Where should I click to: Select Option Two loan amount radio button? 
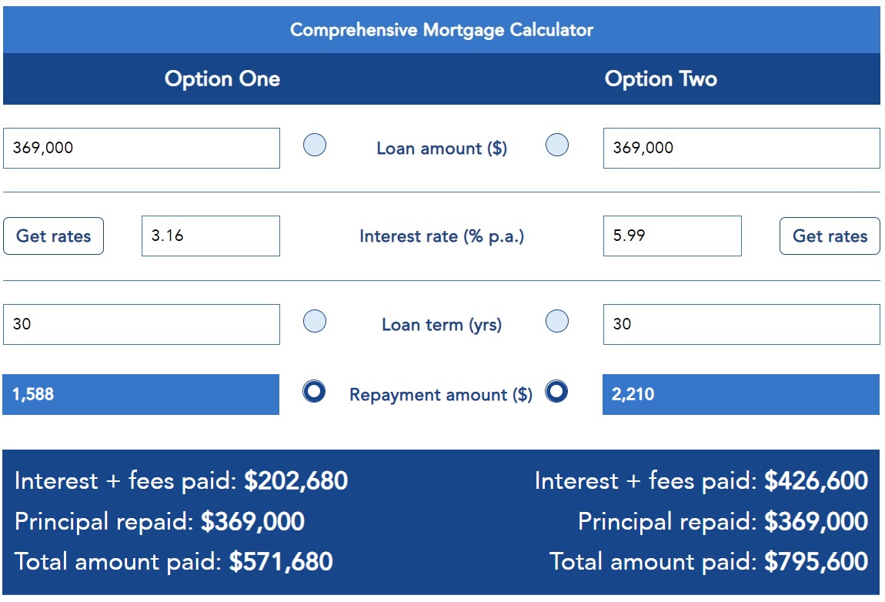click(x=556, y=145)
